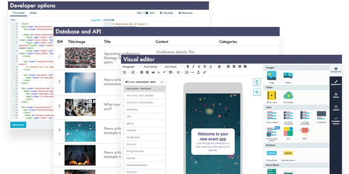349x174 pixels.
Task: Insert a blockquote in the visual editor
Action: click(153, 72)
